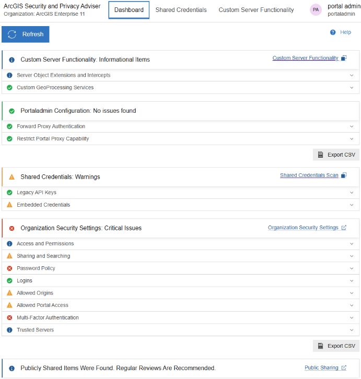The height and width of the screenshot is (379, 361).
Task: Expand the Multi-Factor Authentication chevron
Action: (x=352, y=317)
